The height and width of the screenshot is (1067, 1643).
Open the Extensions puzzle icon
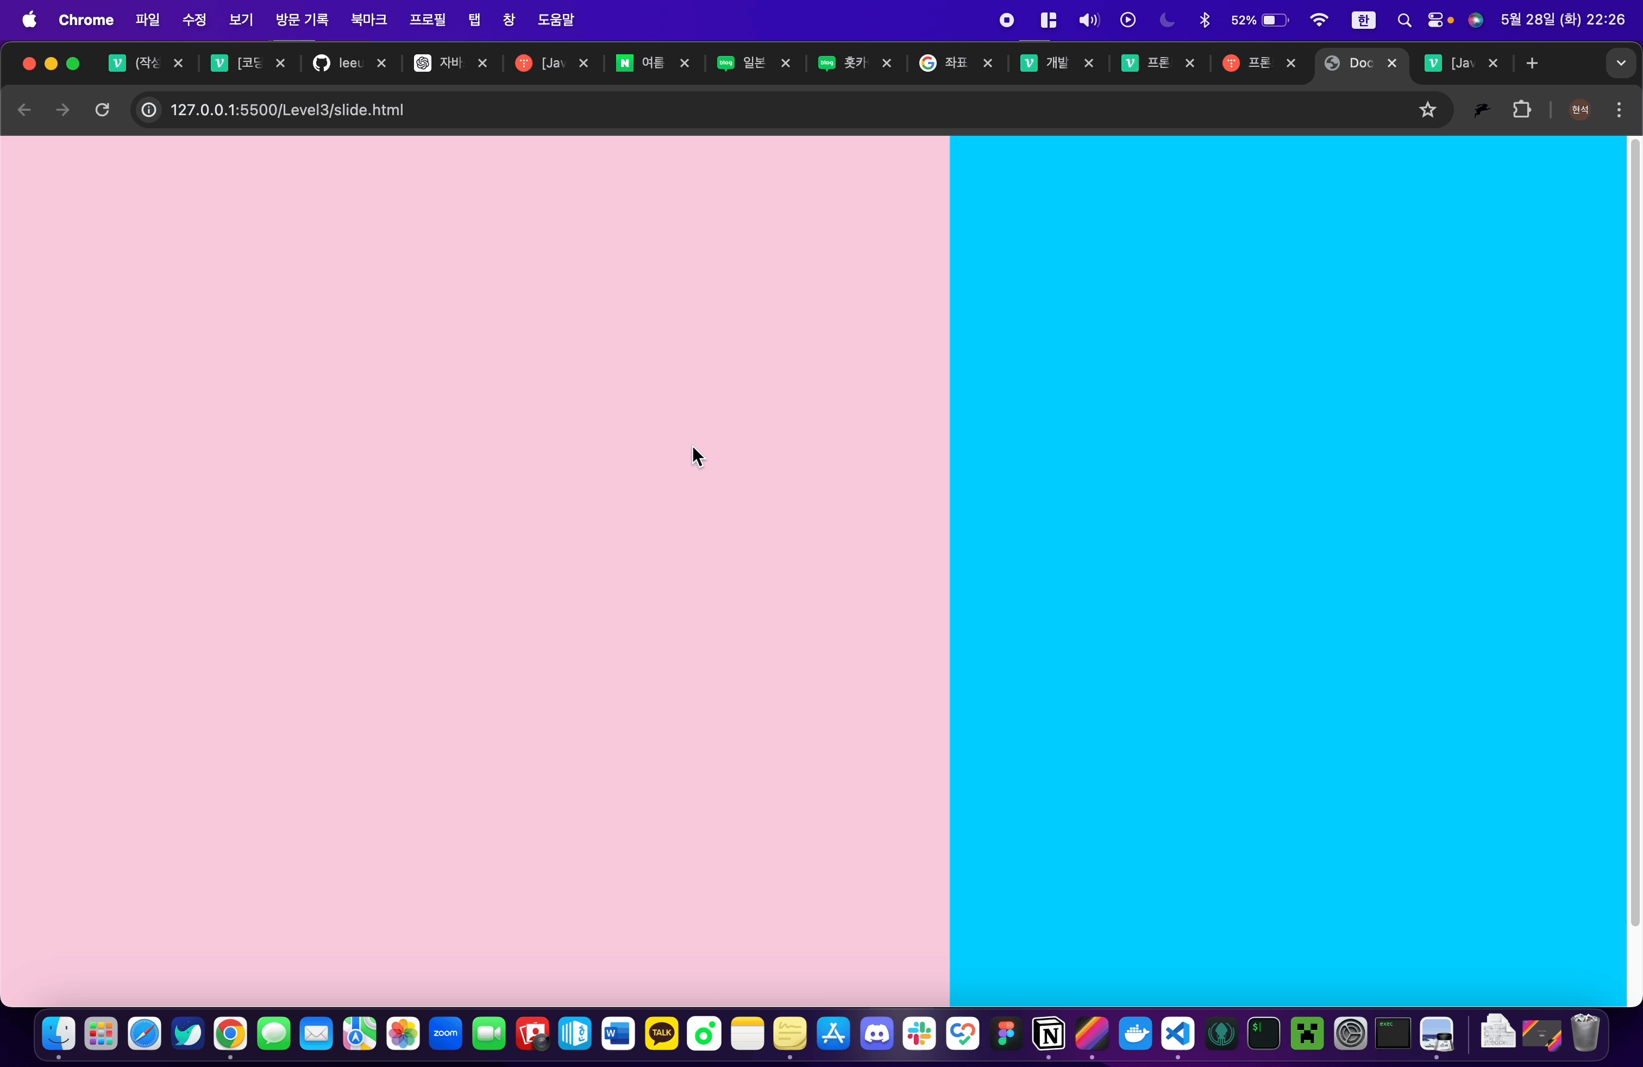click(x=1521, y=110)
